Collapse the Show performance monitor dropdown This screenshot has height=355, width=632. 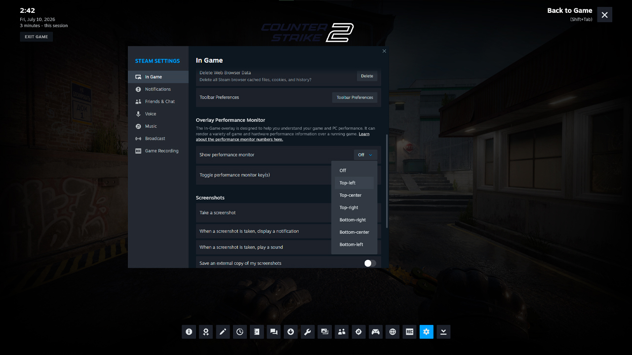[365, 155]
